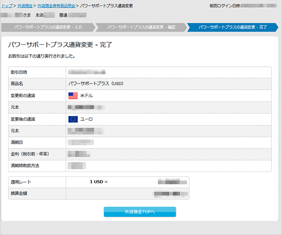Viewport: 282px width, 235px height.
Task: Click the 取引日時 row label
Action: click(20, 72)
